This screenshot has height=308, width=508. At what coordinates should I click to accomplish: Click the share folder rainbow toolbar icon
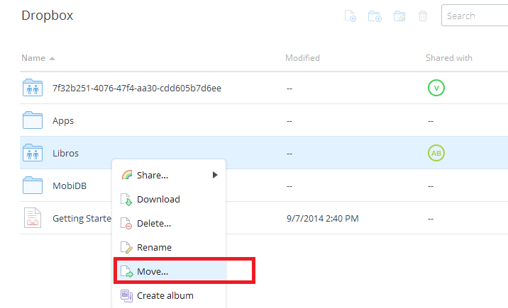point(399,16)
